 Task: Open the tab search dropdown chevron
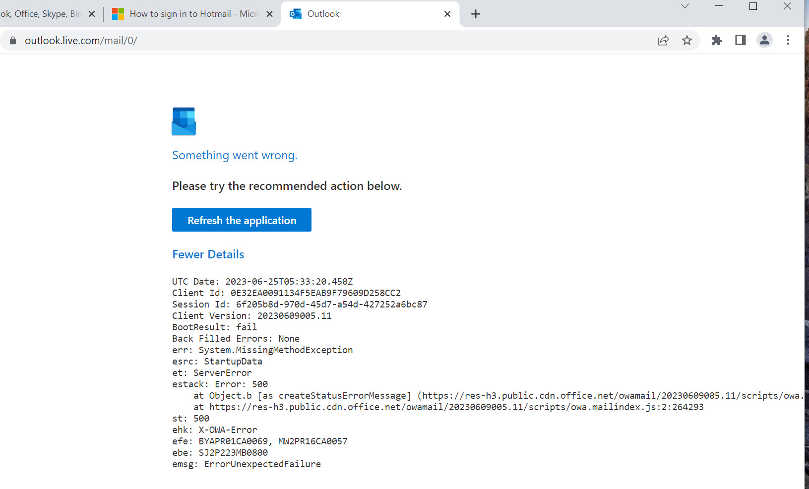685,6
